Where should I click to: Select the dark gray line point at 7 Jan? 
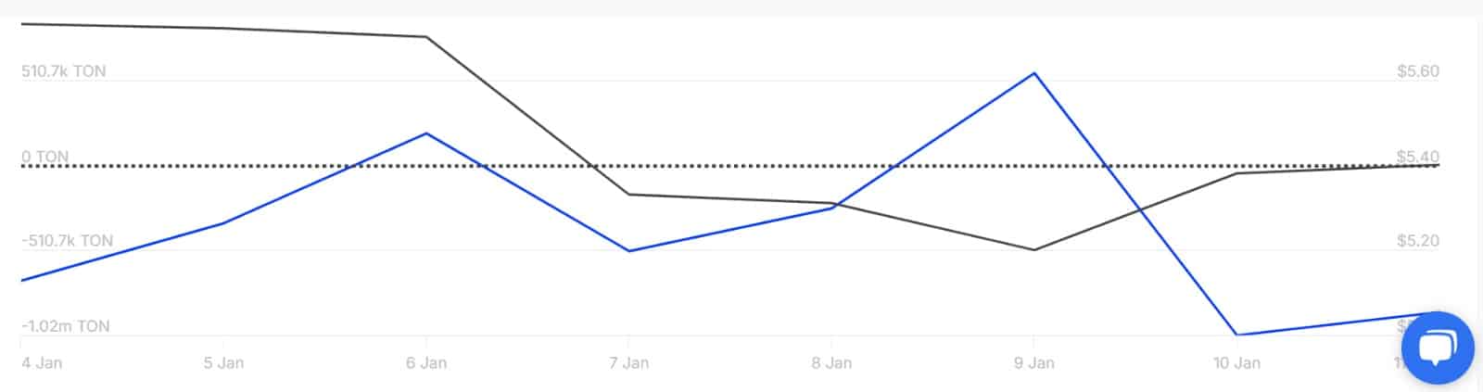coord(628,195)
